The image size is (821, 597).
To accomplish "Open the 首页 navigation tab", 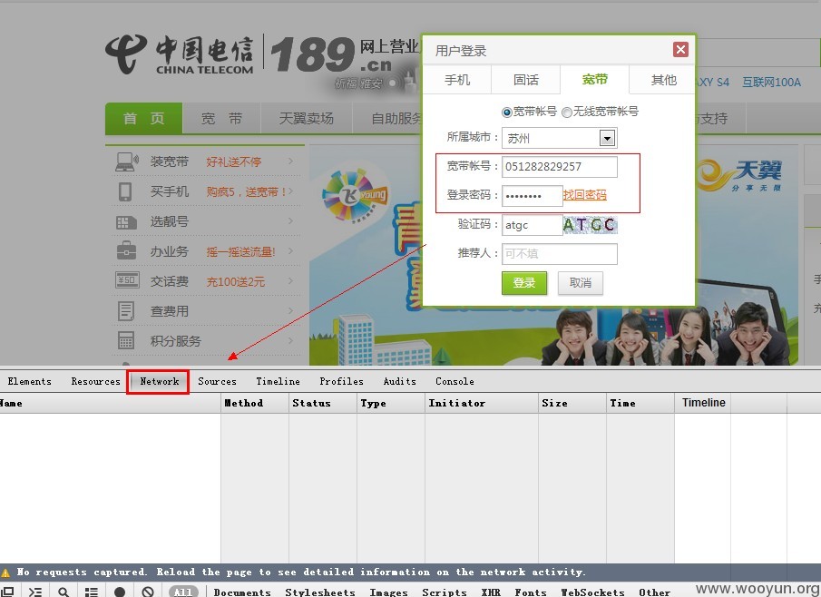I will click(x=143, y=118).
